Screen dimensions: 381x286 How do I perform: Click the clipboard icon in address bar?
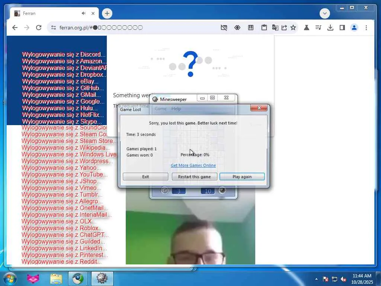264,28
